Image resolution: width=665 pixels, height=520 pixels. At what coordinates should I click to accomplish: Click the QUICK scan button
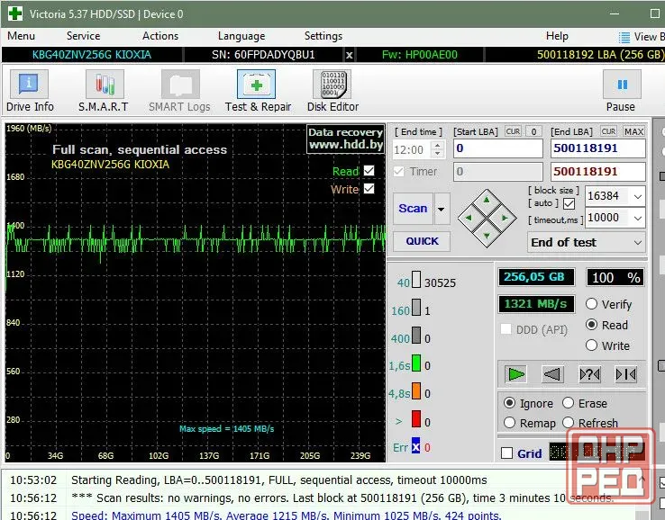(422, 241)
